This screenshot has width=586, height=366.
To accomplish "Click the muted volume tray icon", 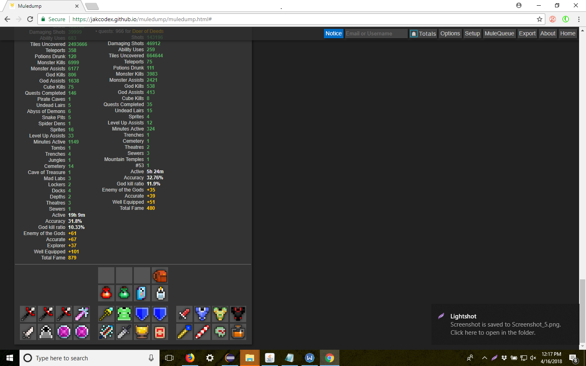I will (533, 358).
